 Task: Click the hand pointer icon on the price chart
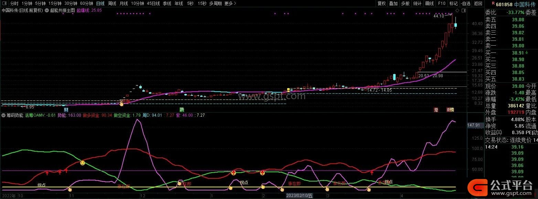click(x=121, y=103)
